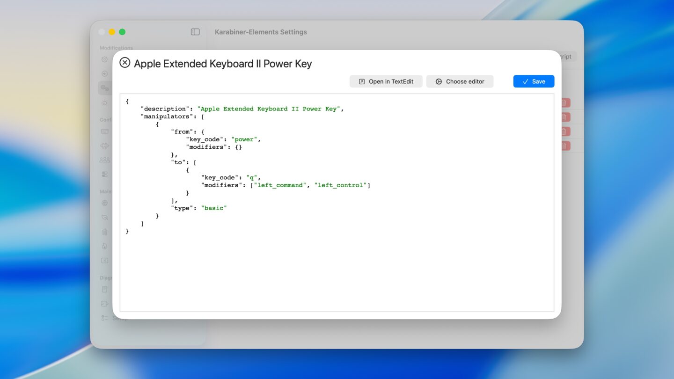This screenshot has height=379, width=674.
Task: Click the "description" key in the JSON
Action: [165, 109]
